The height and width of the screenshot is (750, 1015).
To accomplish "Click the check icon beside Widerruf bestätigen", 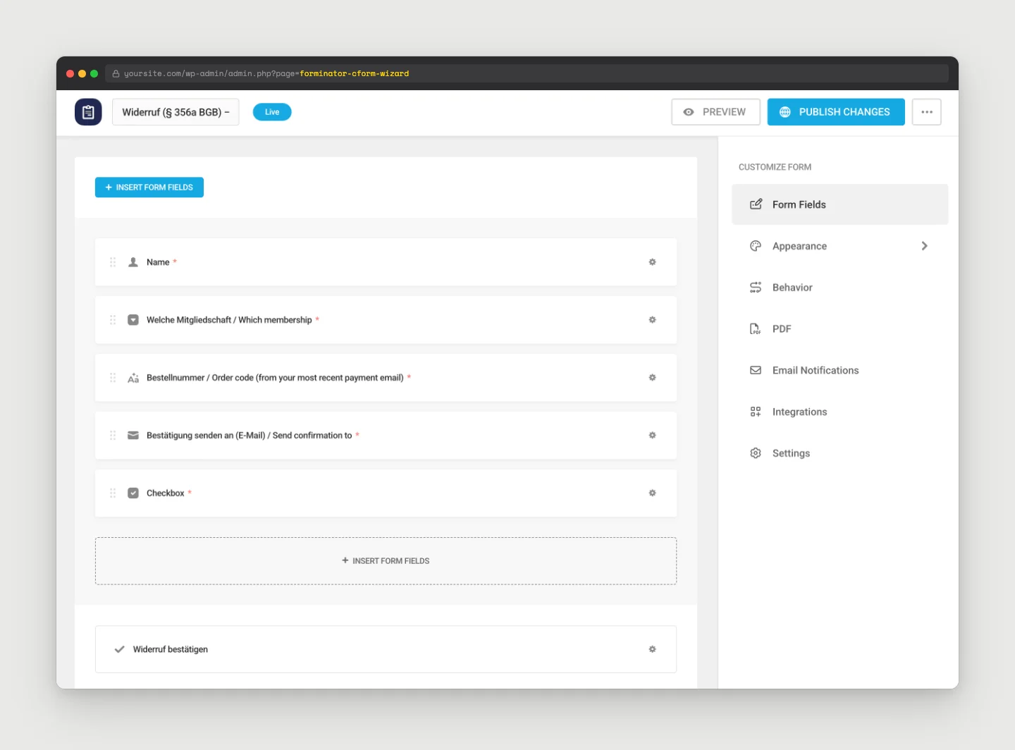I will 120,649.
